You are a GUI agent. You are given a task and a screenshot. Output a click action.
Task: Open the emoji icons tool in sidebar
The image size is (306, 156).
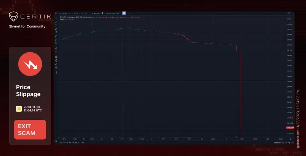click(x=56, y=43)
